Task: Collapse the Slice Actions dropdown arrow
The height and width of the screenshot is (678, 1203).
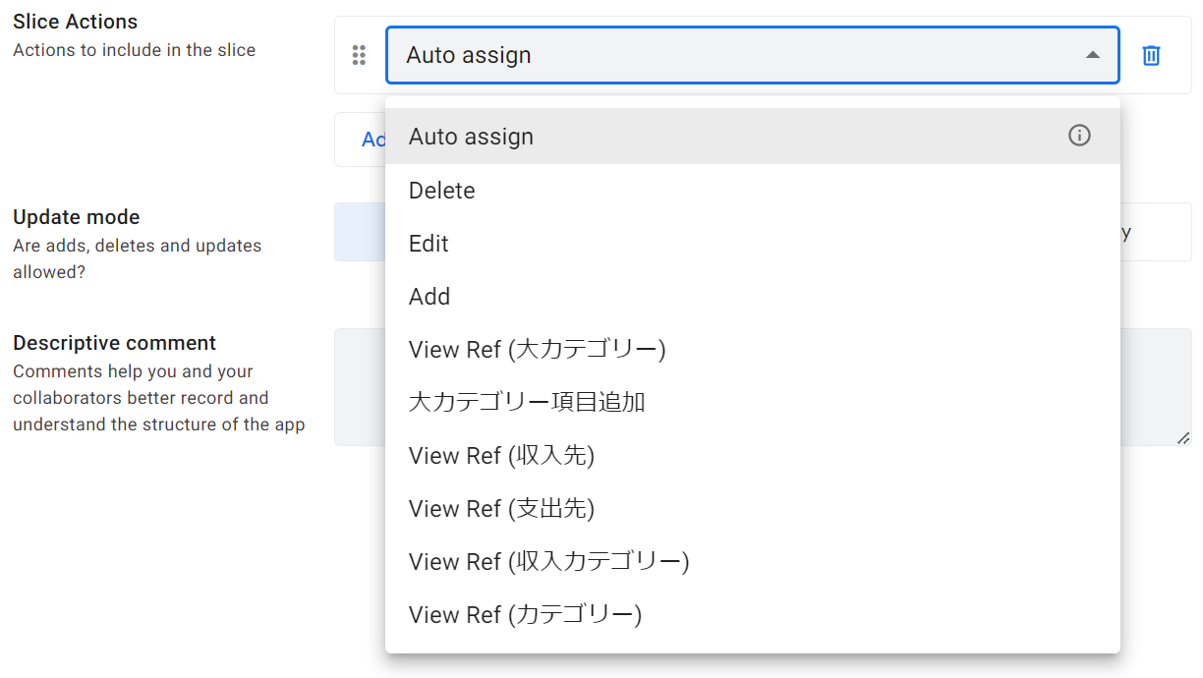Action: [1092, 56]
